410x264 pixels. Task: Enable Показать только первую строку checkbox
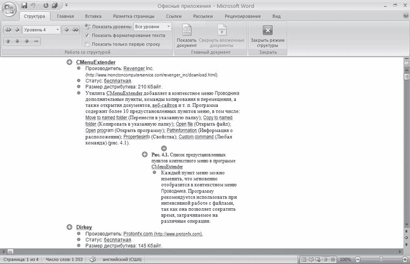coord(87,44)
